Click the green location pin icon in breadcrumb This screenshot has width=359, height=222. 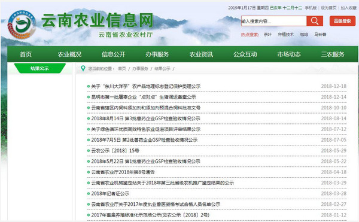tap(83, 68)
